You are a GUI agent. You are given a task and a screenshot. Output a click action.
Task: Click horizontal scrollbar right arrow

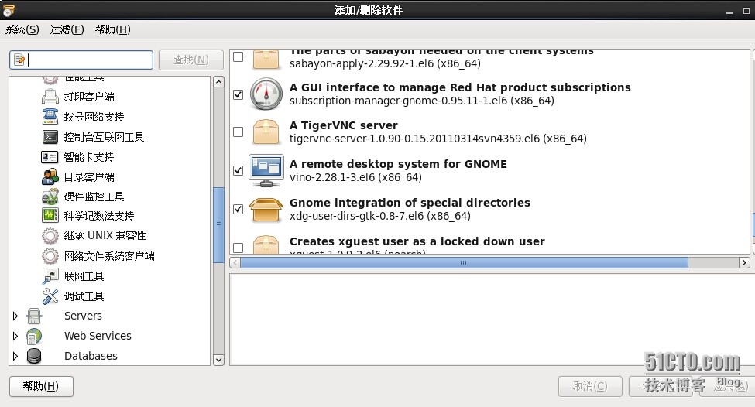click(x=744, y=262)
